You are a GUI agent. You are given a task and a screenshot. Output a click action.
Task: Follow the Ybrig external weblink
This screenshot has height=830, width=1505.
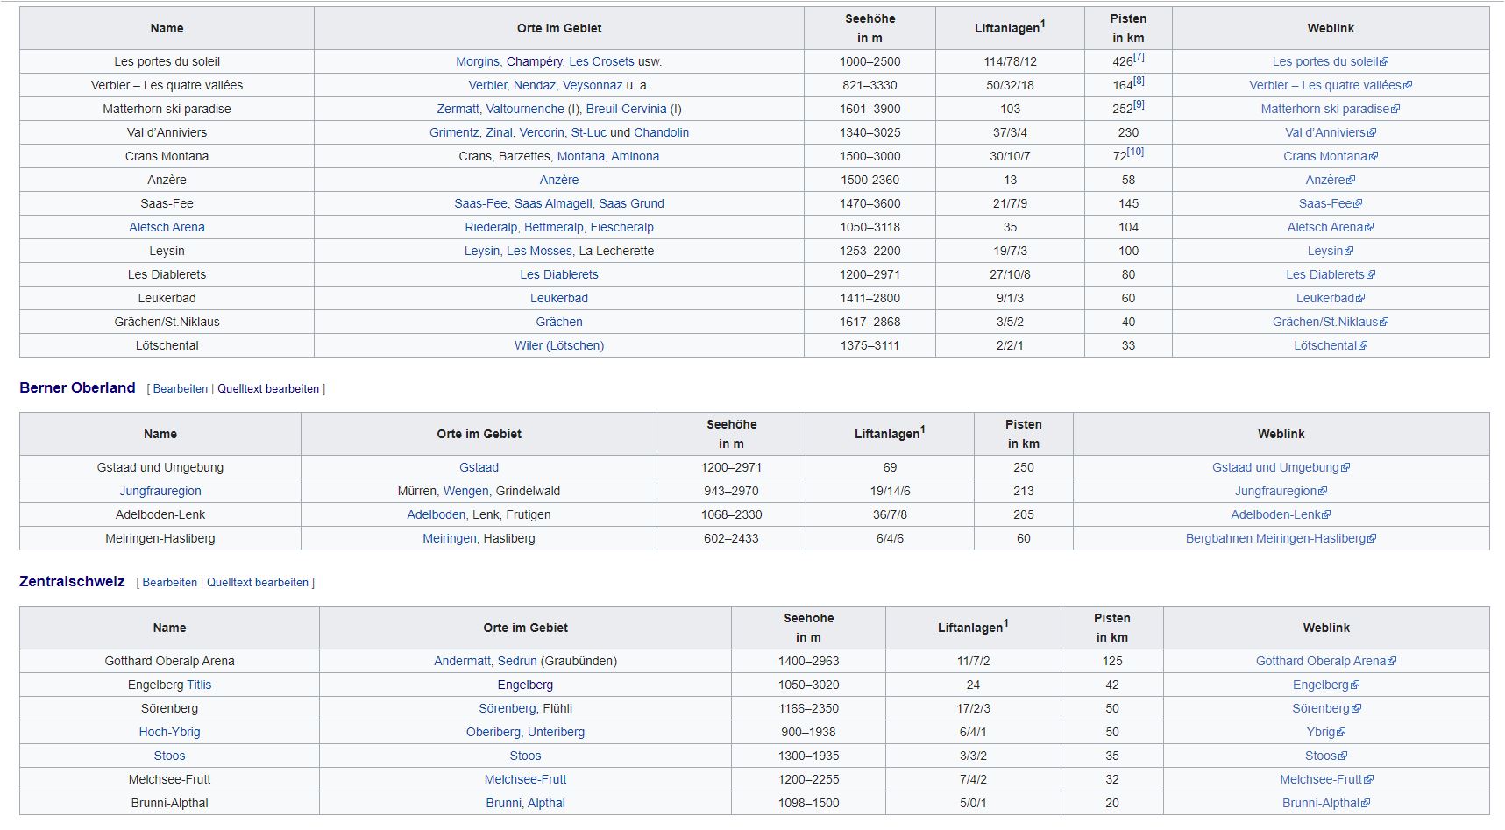coord(1326,732)
